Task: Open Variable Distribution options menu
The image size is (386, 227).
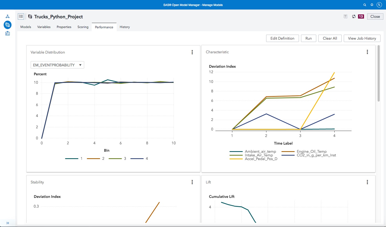Action: 192,52
